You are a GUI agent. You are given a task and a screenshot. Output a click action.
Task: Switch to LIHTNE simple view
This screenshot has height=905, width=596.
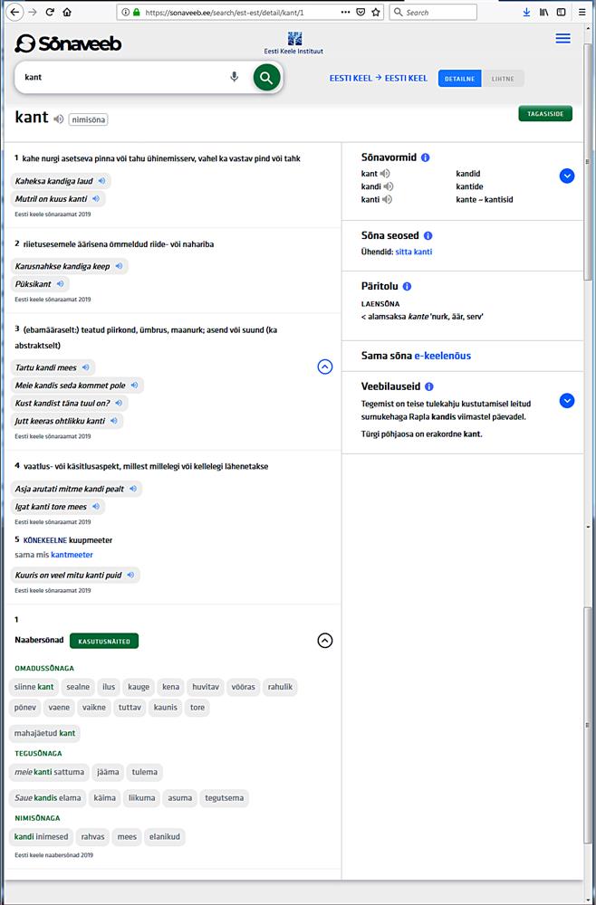tap(503, 79)
